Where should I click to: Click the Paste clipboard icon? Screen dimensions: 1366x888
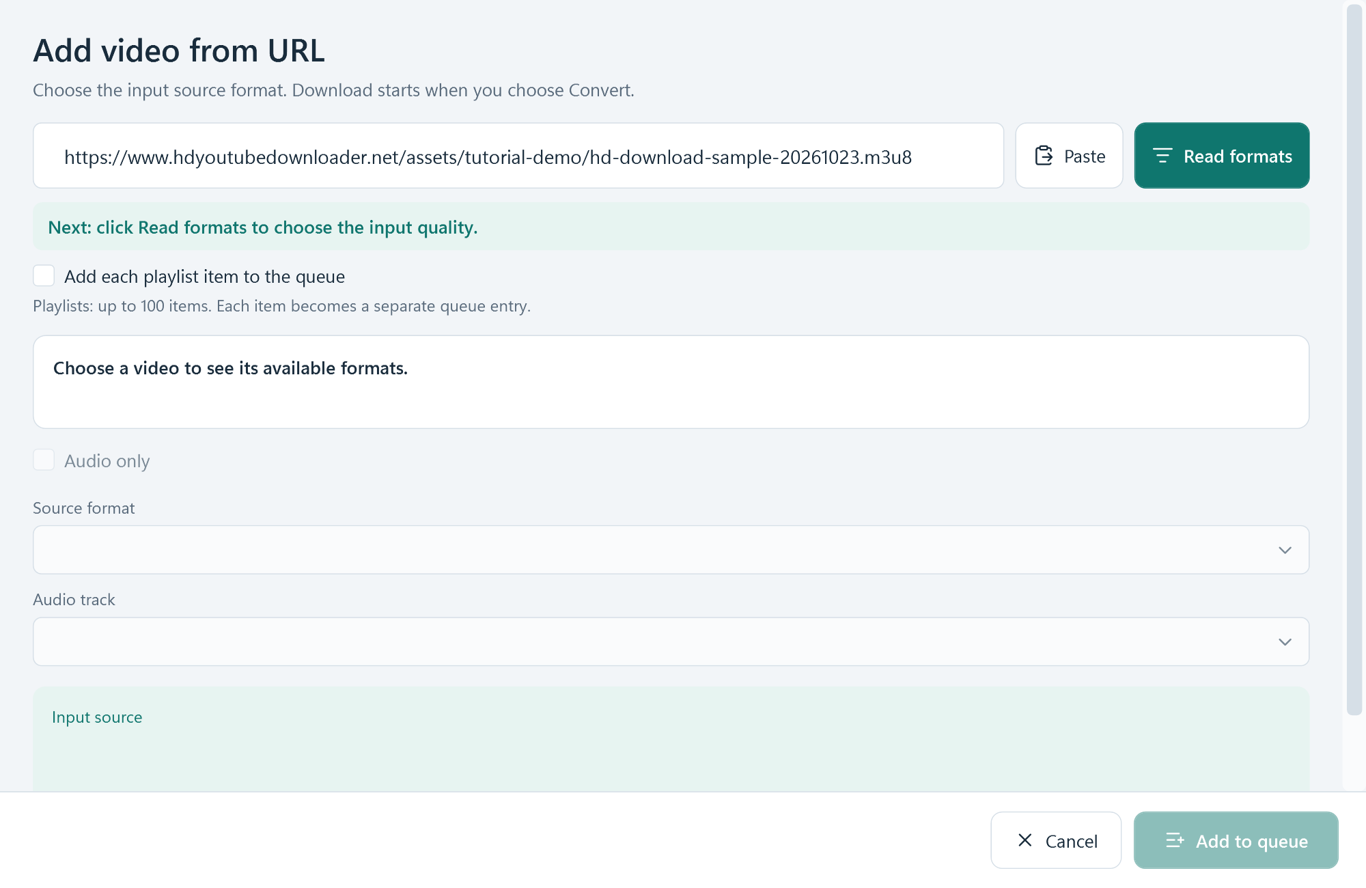1044,156
